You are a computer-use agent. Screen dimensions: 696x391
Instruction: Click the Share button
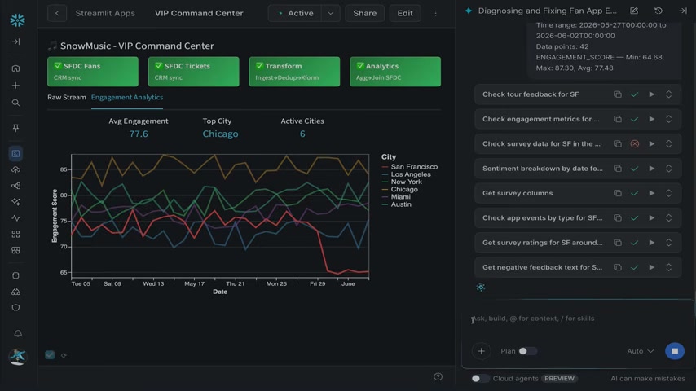[365, 13]
